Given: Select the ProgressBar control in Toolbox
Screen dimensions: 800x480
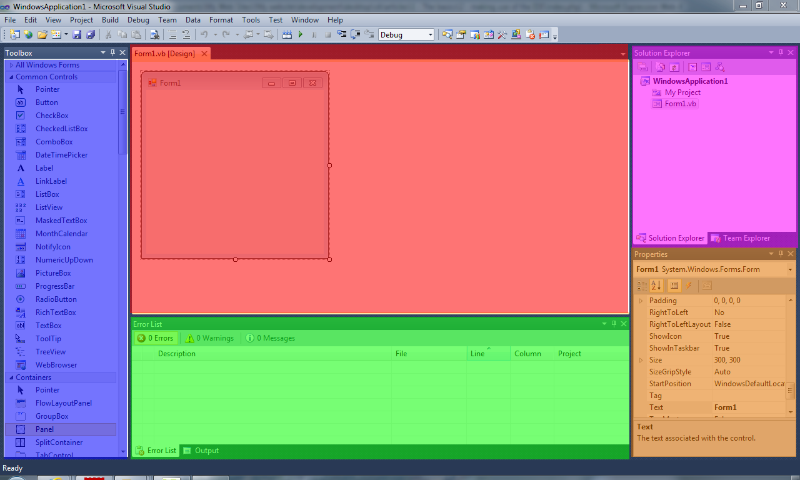Looking at the screenshot, I should pyautogui.click(x=61, y=286).
